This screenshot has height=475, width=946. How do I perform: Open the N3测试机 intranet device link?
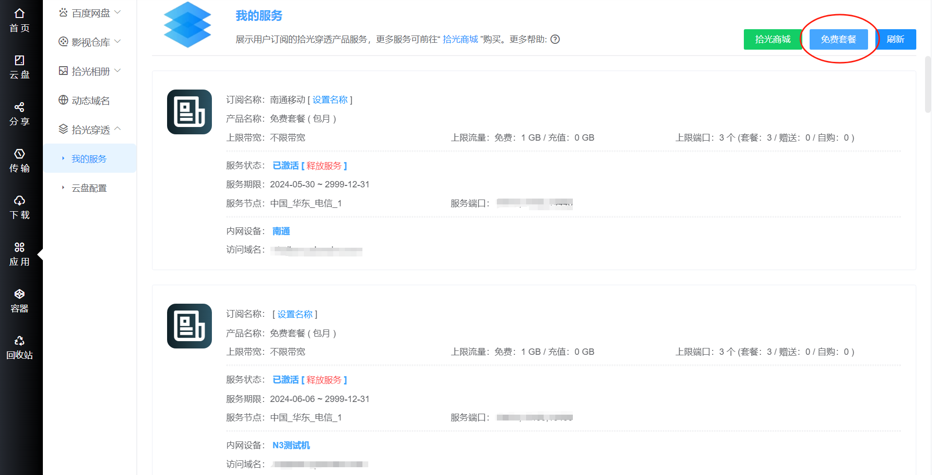(291, 445)
